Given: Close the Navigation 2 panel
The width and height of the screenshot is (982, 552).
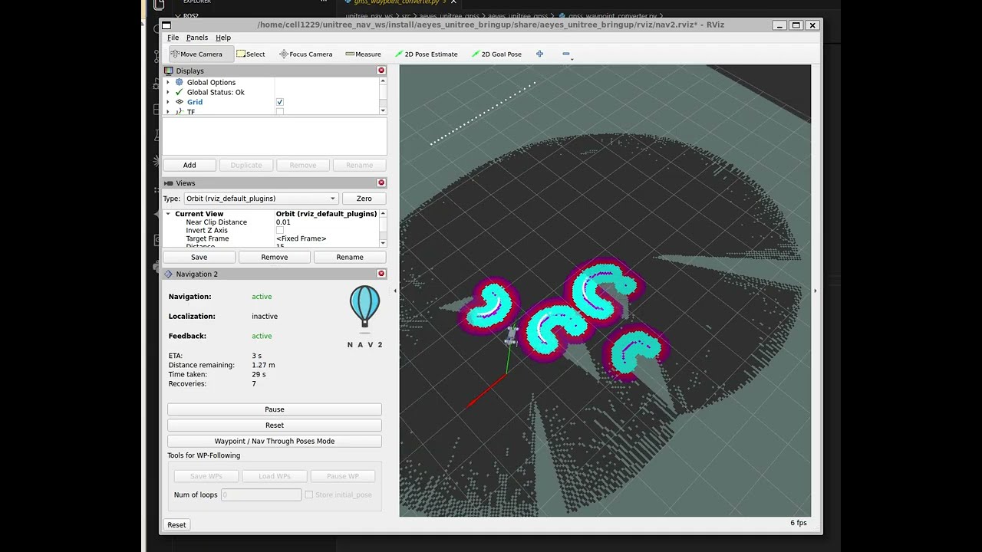Looking at the screenshot, I should tap(381, 274).
